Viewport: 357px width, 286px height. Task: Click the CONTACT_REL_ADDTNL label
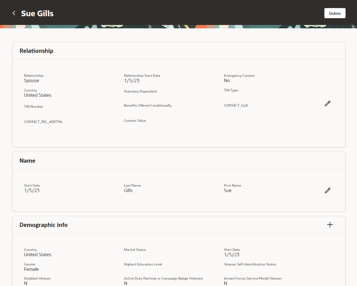(43, 122)
